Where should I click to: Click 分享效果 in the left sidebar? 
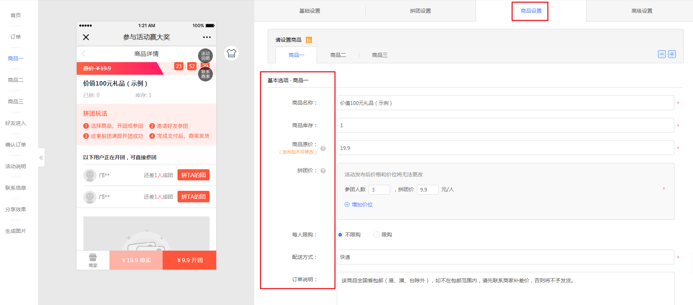pos(16,209)
